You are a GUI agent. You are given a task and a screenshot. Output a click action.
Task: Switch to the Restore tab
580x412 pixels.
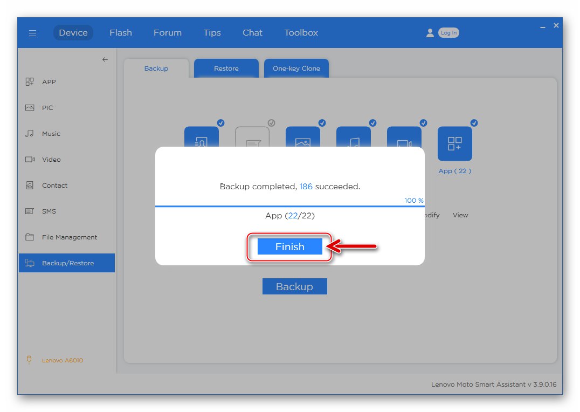[x=226, y=68]
